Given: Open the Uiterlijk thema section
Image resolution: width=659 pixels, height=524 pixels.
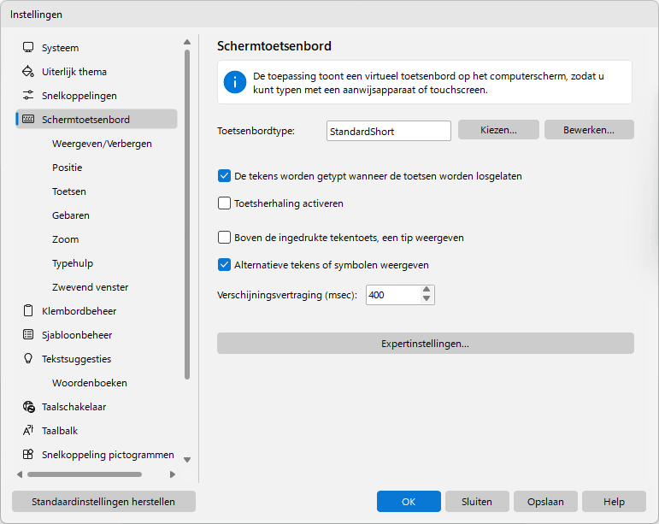Looking at the screenshot, I should [x=97, y=72].
